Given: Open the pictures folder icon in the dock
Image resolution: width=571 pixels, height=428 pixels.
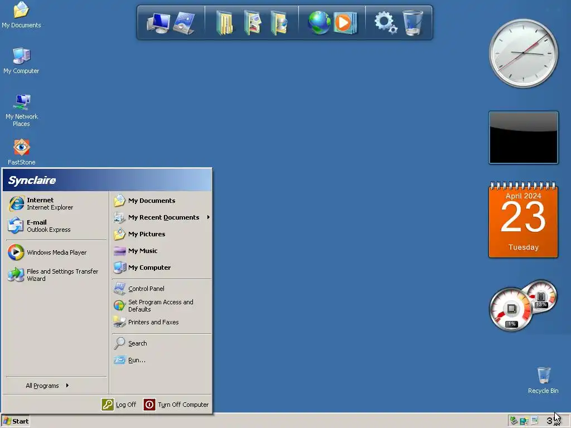Looking at the screenshot, I should 253,23.
